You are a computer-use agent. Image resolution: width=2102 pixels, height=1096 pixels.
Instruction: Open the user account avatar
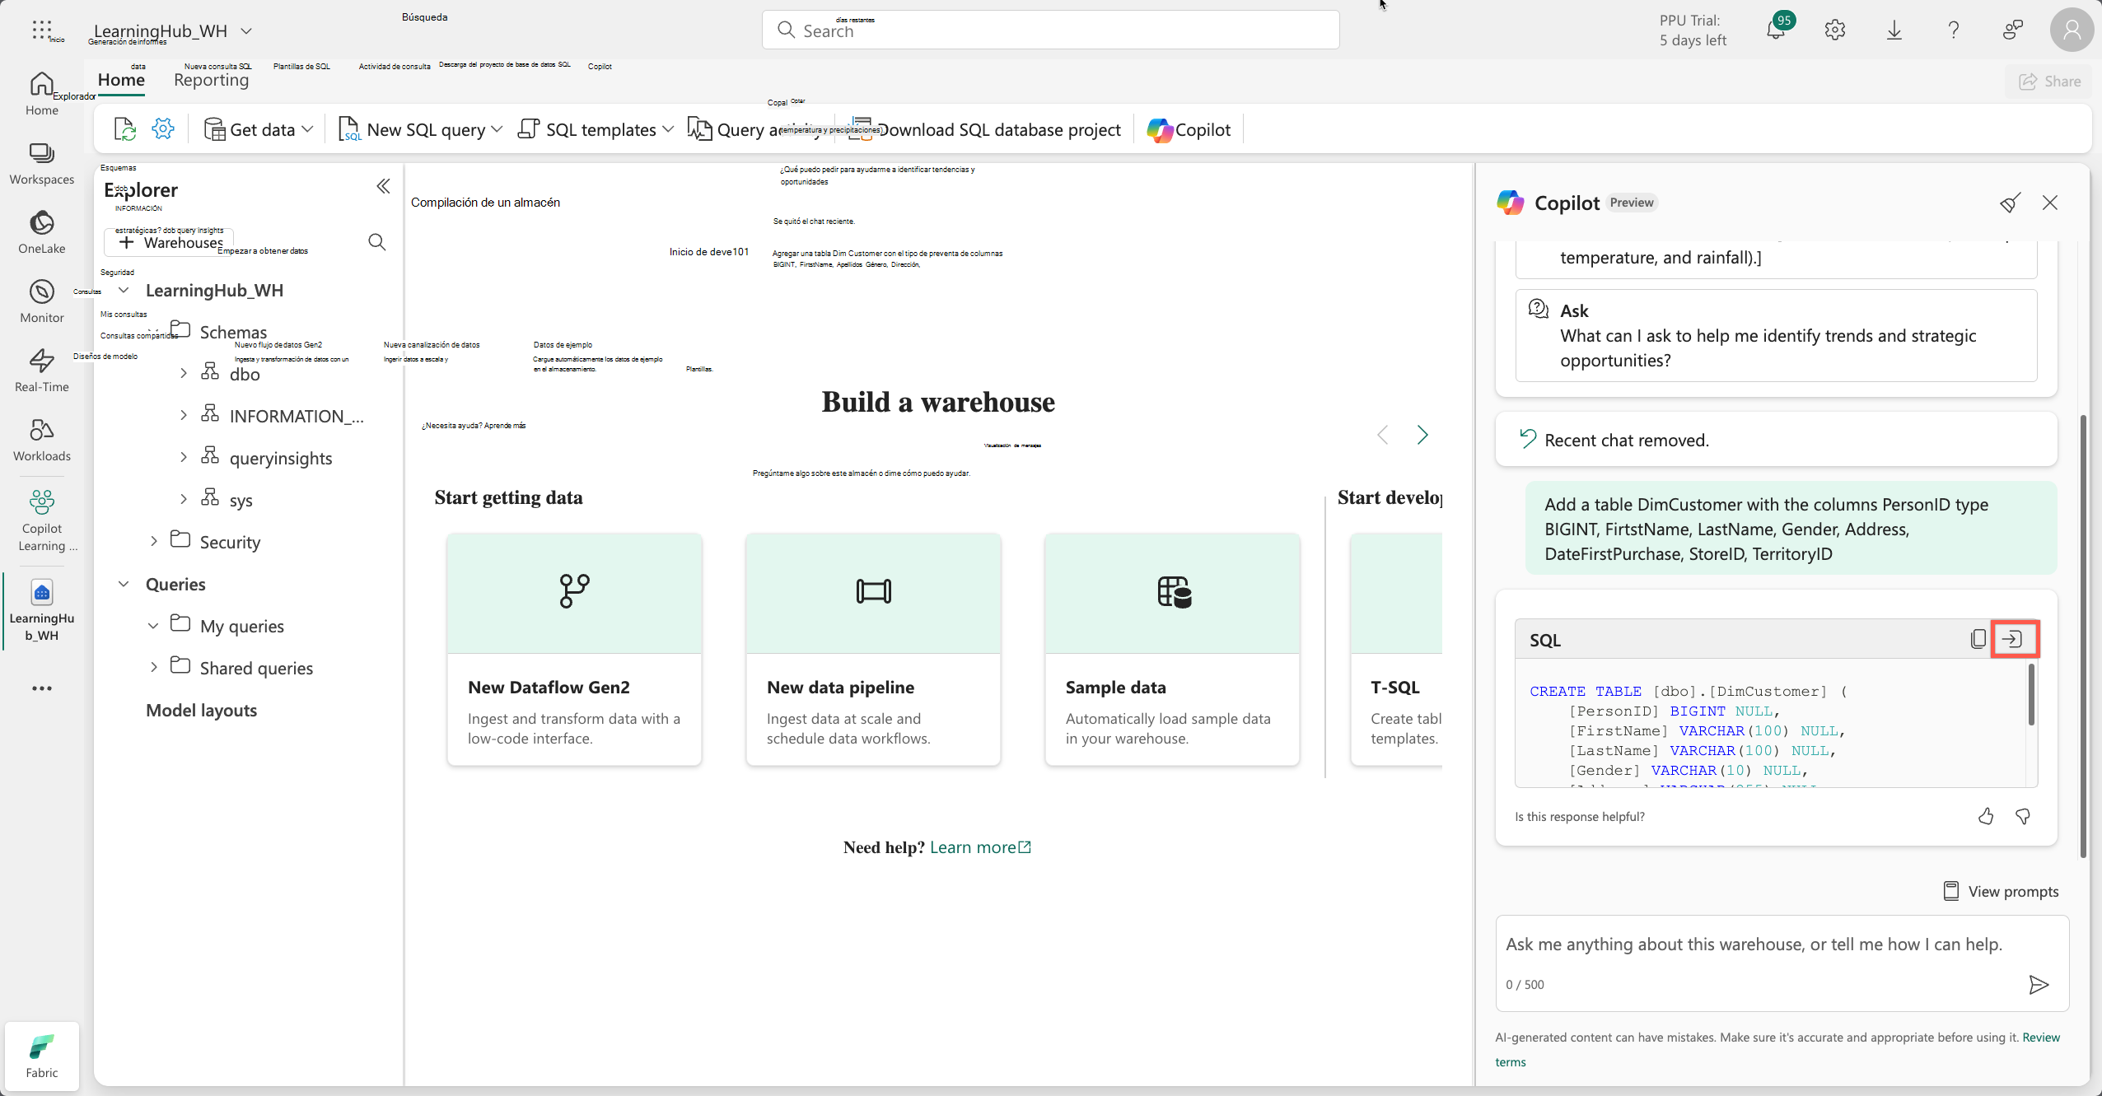click(2072, 30)
